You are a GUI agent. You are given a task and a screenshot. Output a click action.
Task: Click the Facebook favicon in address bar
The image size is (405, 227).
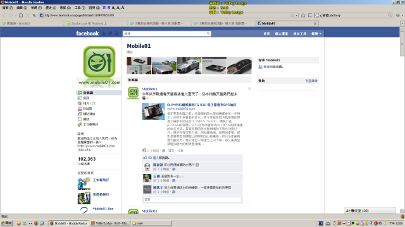click(x=41, y=15)
